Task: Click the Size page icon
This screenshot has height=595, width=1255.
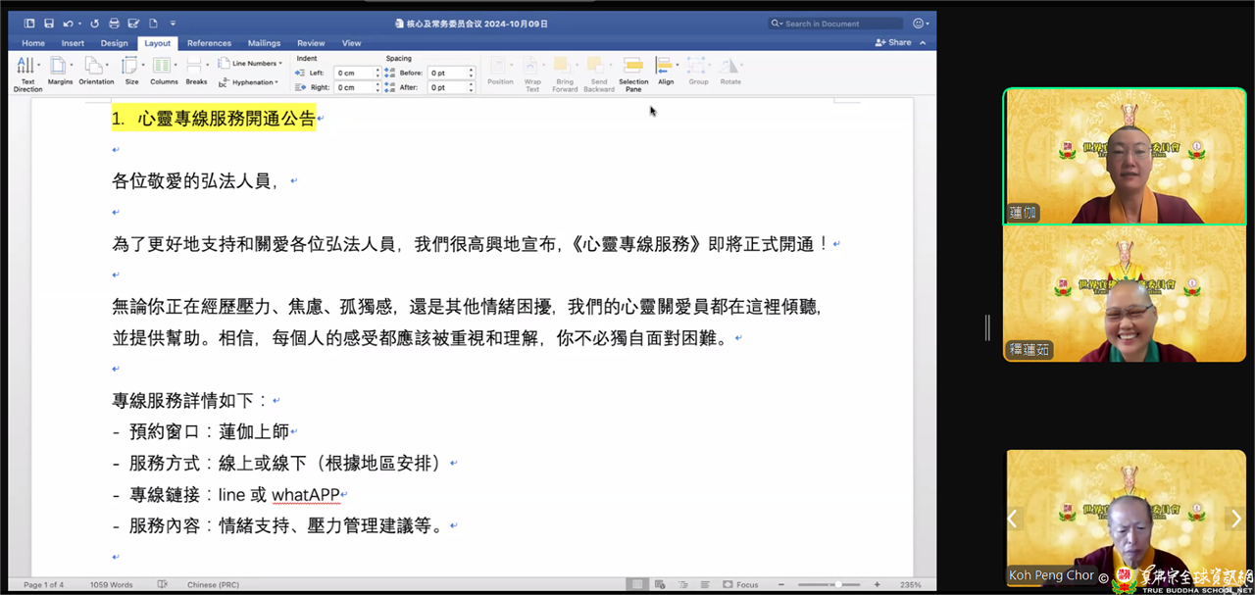Action: pos(130,70)
